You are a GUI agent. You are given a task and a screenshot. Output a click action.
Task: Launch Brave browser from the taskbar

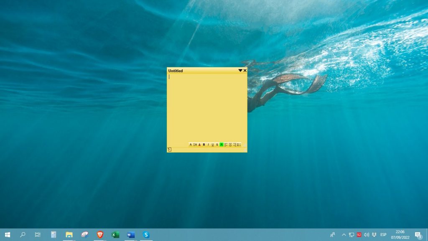pyautogui.click(x=100, y=234)
